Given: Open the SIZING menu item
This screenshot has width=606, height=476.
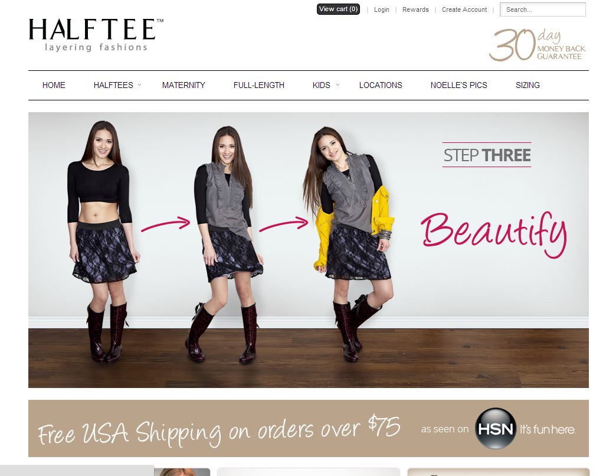Looking at the screenshot, I should pos(528,85).
